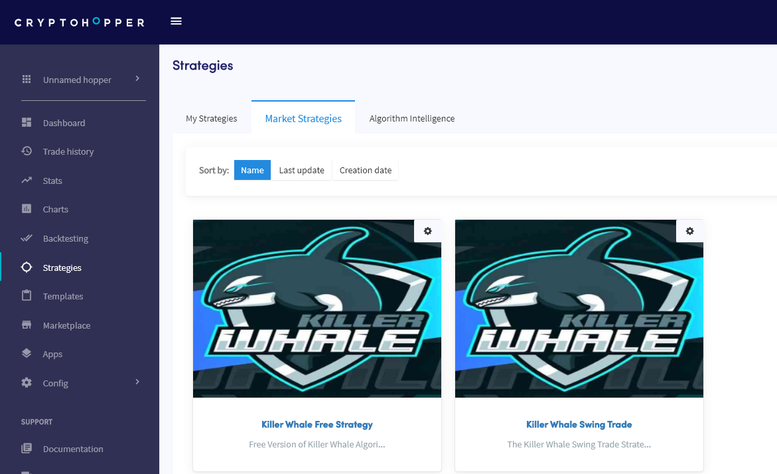Switch to the My Strategies tab
Viewport: 777px width, 474px height.
212,118
